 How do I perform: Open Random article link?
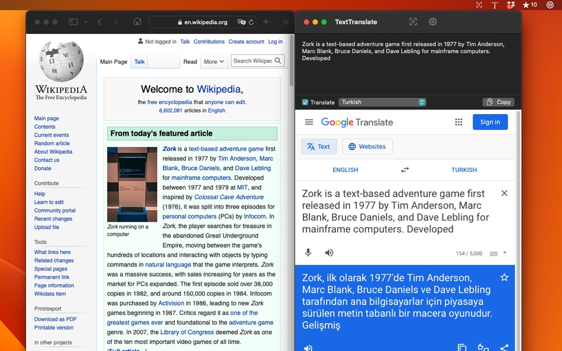[x=52, y=143]
